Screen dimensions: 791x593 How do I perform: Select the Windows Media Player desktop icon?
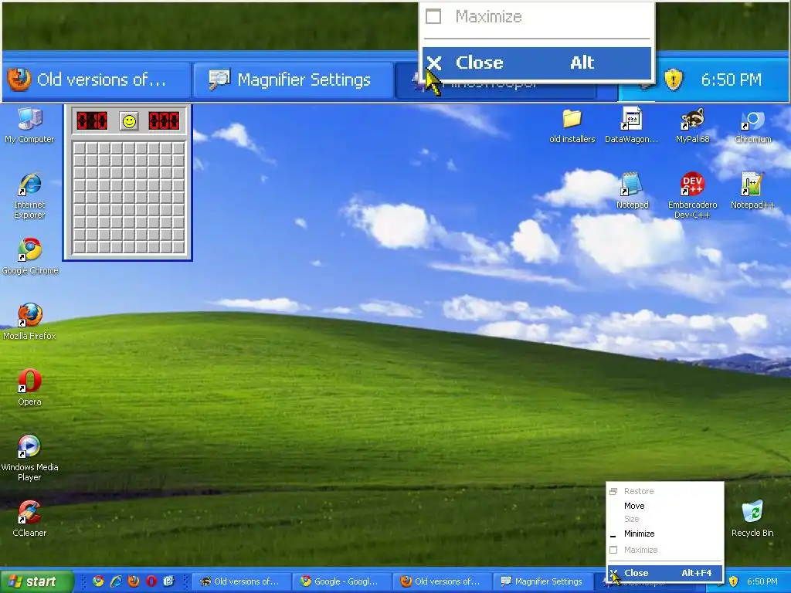point(29,458)
